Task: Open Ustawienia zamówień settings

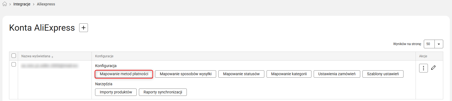Action: 337,74
